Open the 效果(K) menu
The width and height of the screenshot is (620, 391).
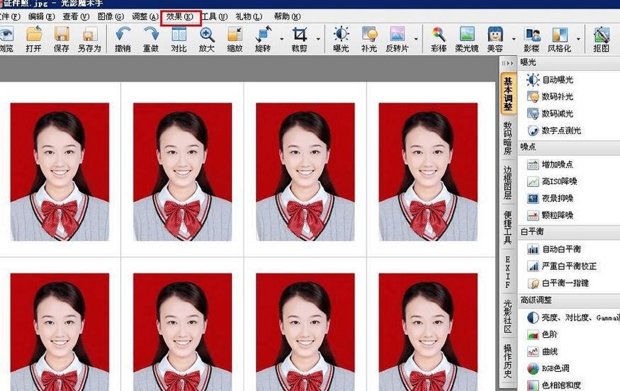179,16
